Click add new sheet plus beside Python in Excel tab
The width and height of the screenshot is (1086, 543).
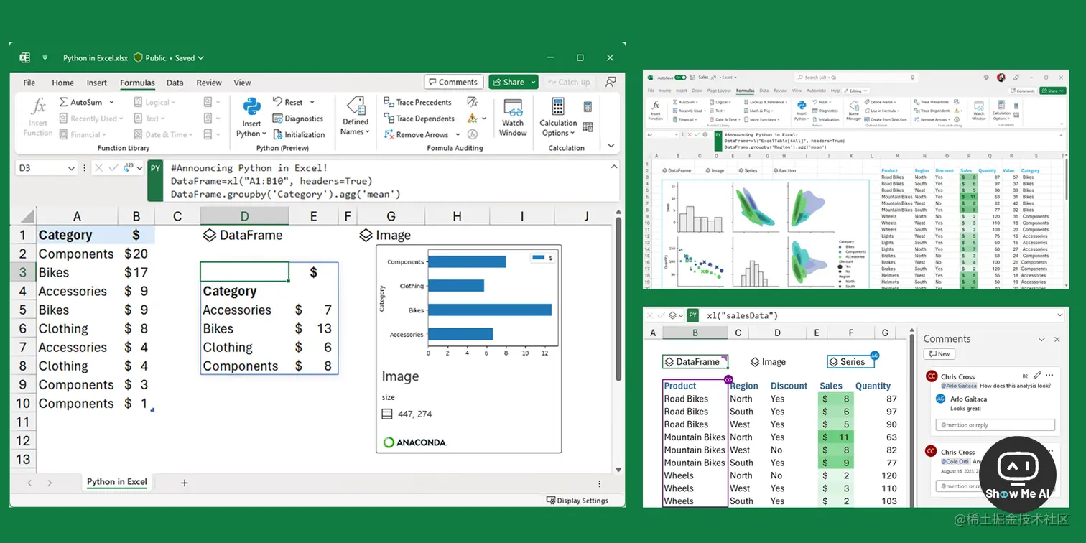pyautogui.click(x=185, y=483)
